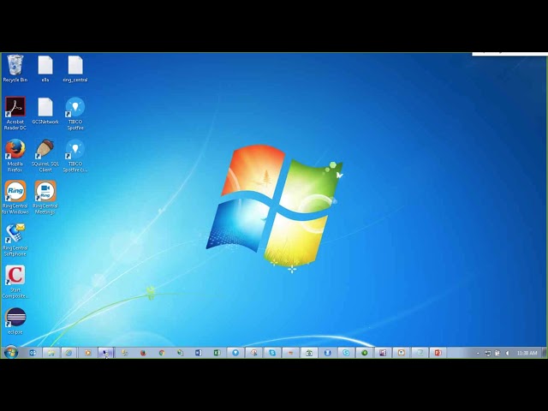The height and width of the screenshot is (411, 548).
Task: Select the 'ella' file on desktop
Action: [x=45, y=68]
